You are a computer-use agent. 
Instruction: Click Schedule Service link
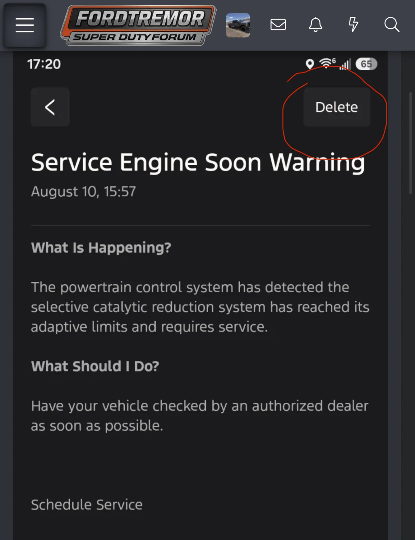coord(87,505)
